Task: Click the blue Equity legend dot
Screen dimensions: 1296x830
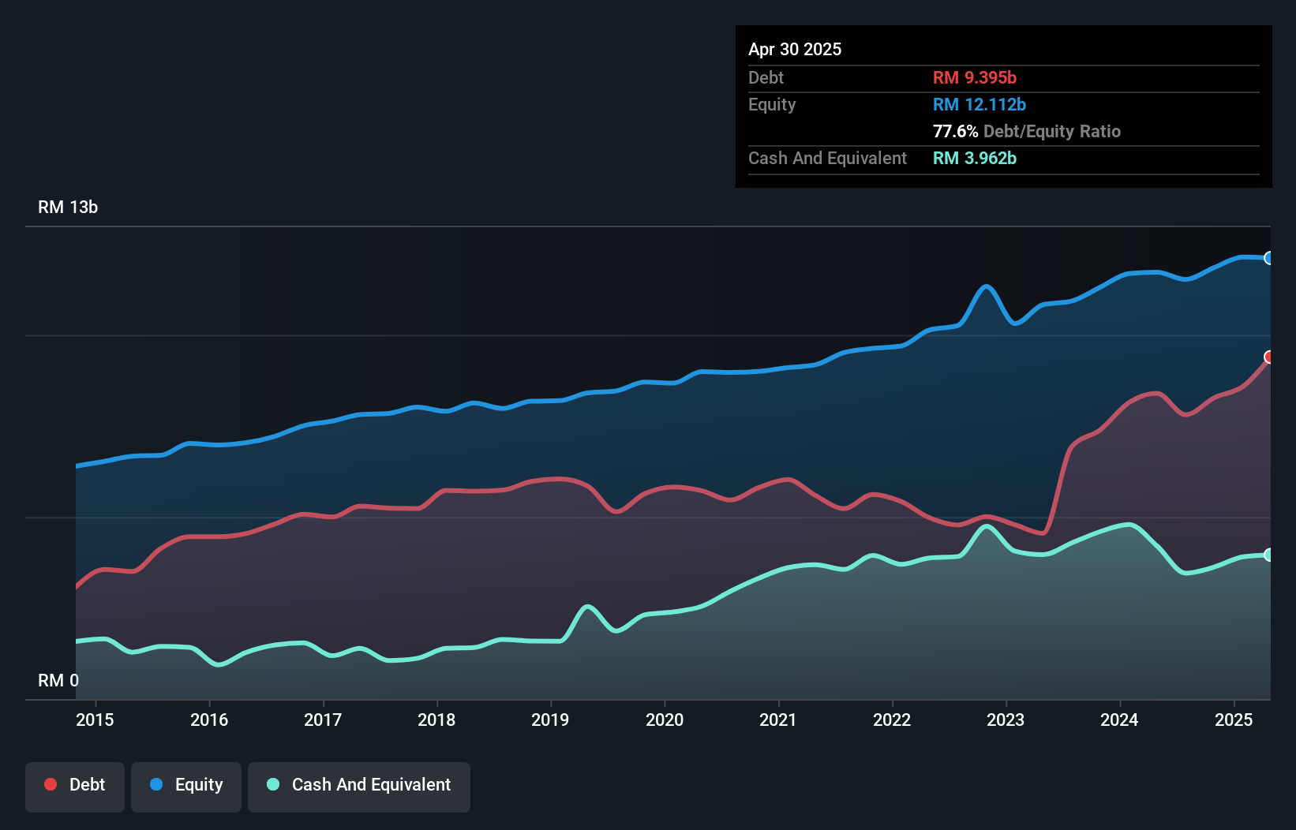Action: pos(158,784)
